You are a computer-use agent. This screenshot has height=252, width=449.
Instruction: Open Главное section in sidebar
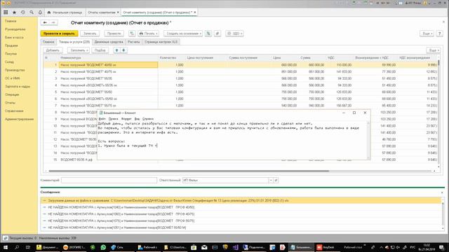pos(11,21)
